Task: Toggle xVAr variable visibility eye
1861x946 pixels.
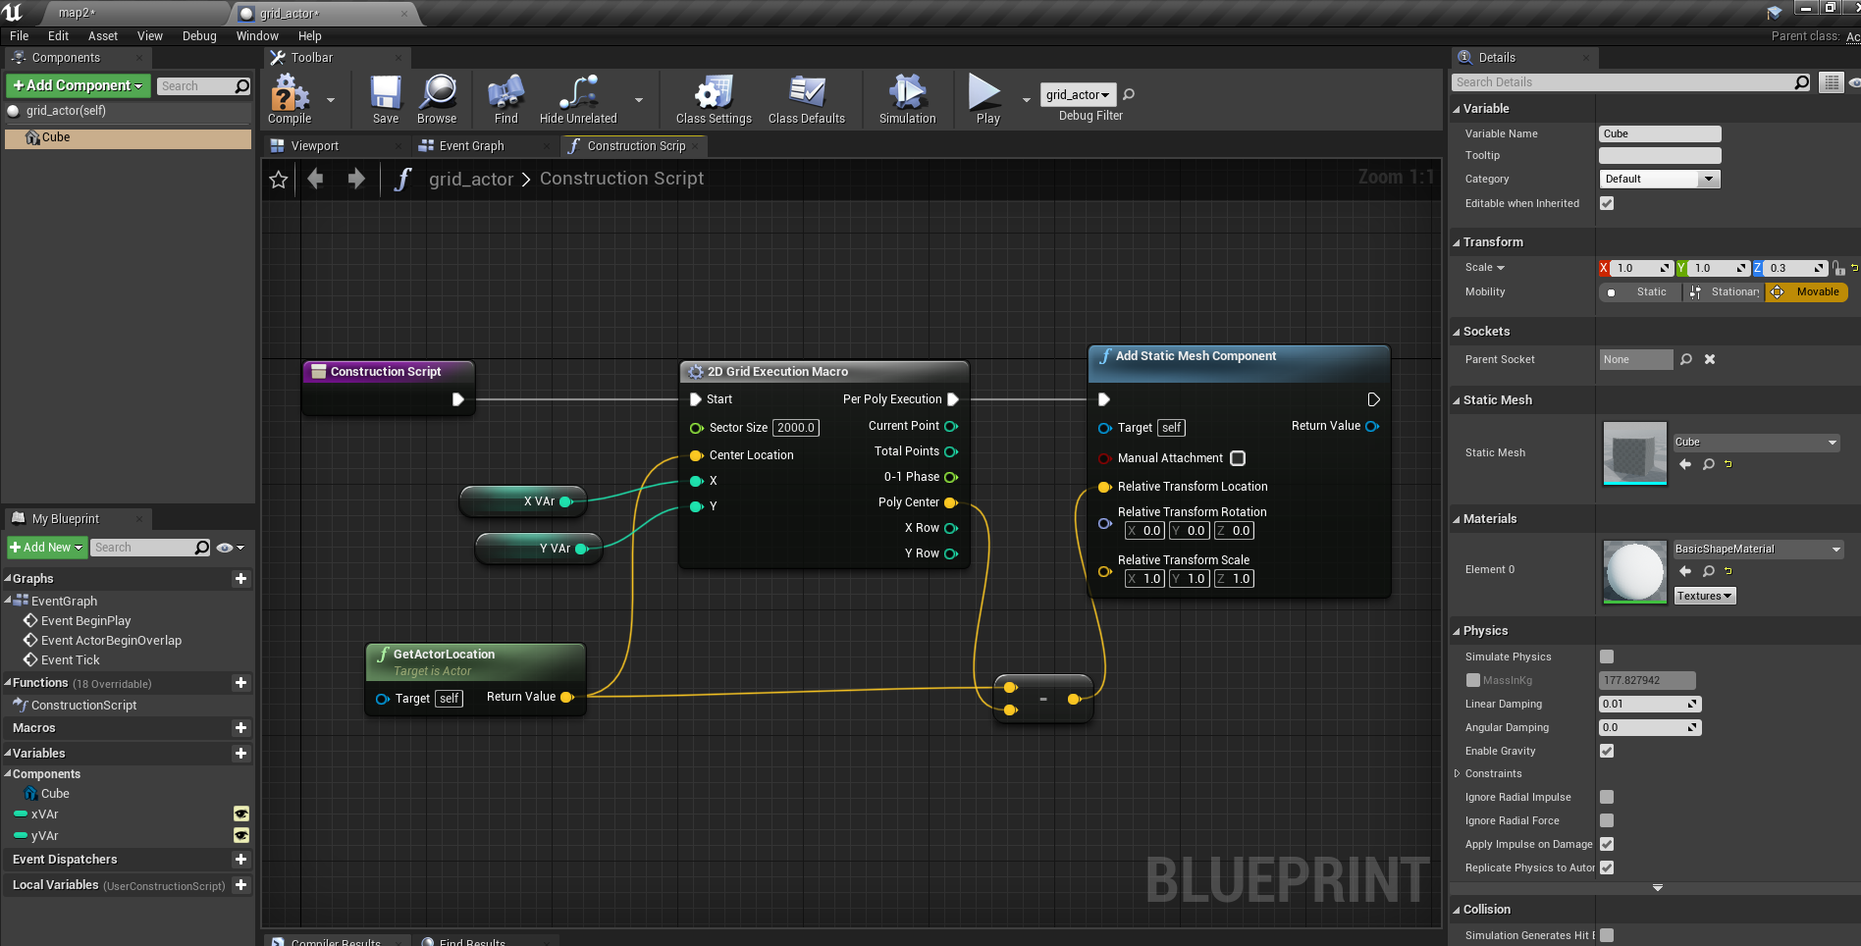Action: pyautogui.click(x=240, y=814)
